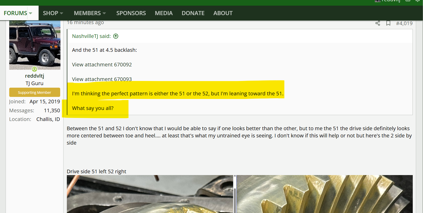This screenshot has height=213, width=423.
Task: Open the post number #4,019 permalink
Action: point(404,23)
